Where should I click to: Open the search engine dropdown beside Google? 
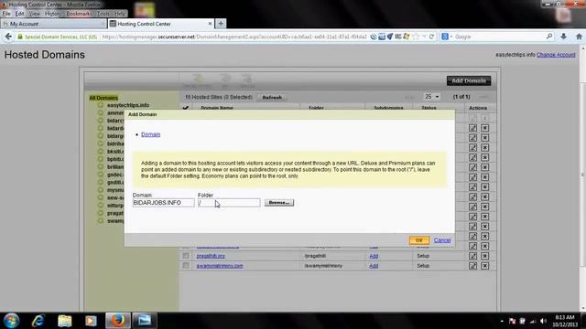451,37
